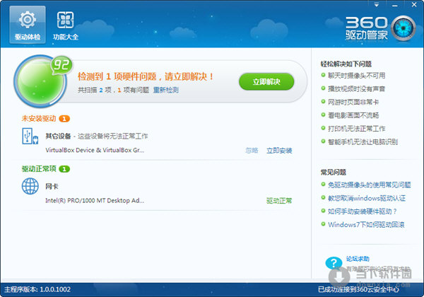Image resolution: width=424 pixels, height=297 pixels.
Task: Select the VirtualBox Device & VirtualBox Gr... entry
Action: click(95, 150)
